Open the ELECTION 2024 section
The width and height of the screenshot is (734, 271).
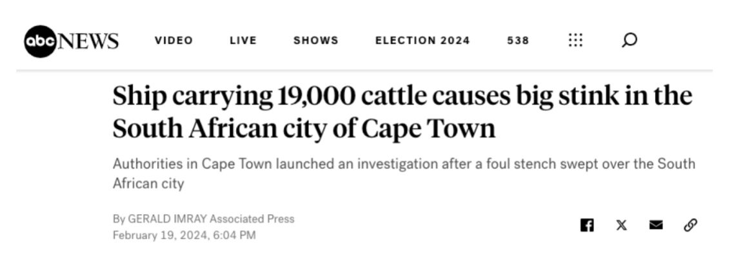click(422, 41)
